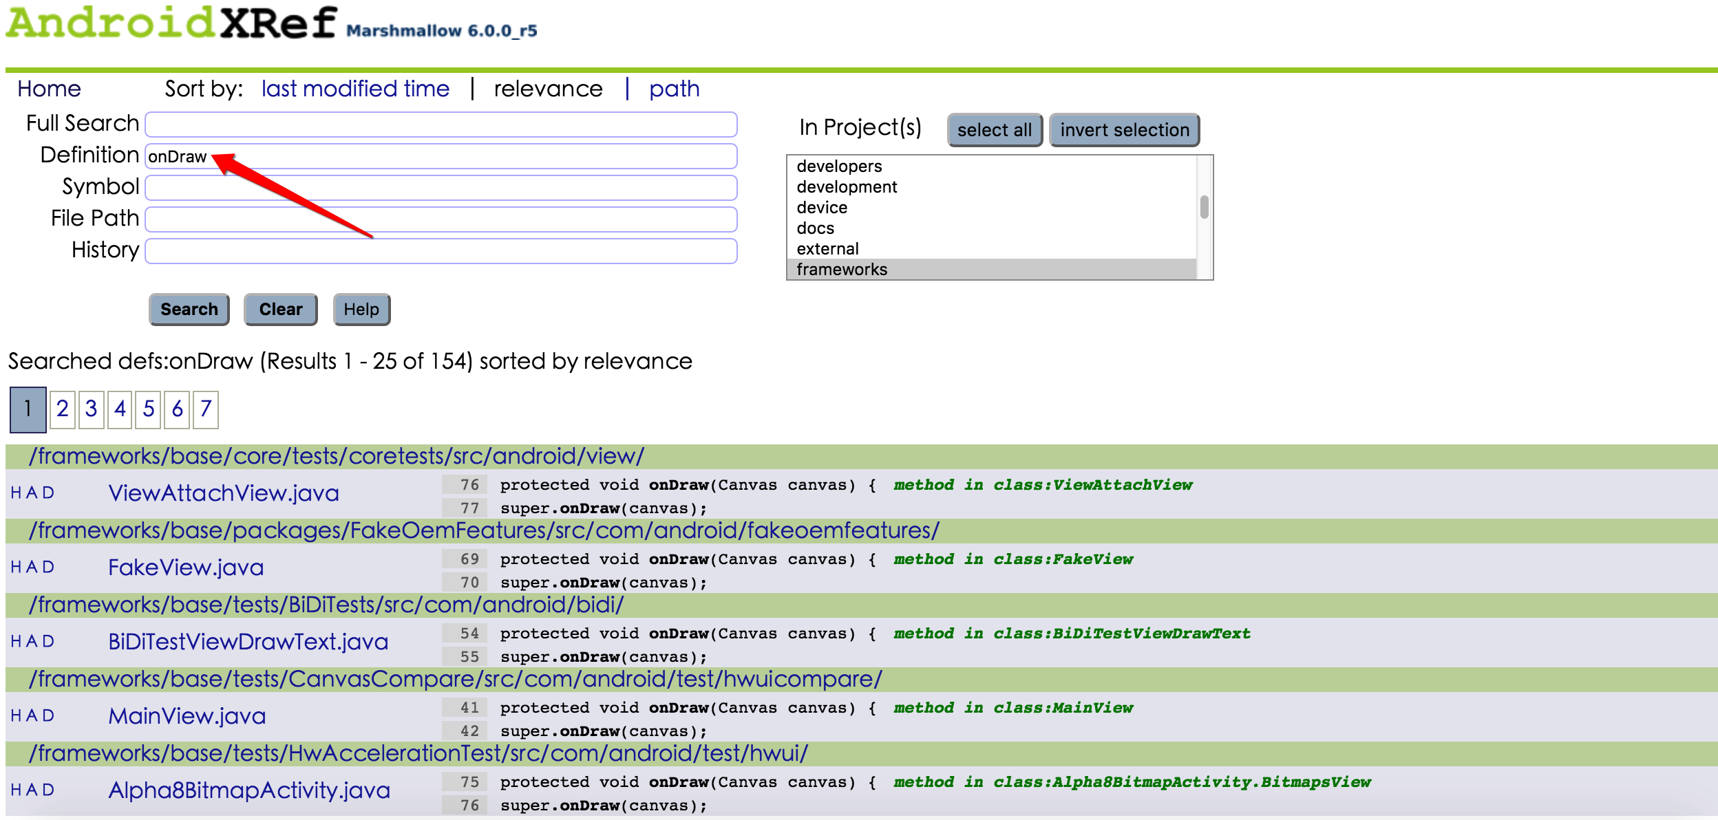Image resolution: width=1718 pixels, height=820 pixels.
Task: Click 'method in class:MainView' annotation
Action: pyautogui.click(x=1013, y=708)
